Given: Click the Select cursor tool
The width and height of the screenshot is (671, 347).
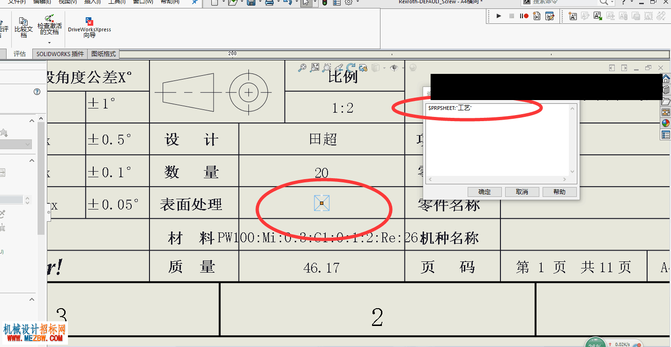Looking at the screenshot, I should coord(306,2).
